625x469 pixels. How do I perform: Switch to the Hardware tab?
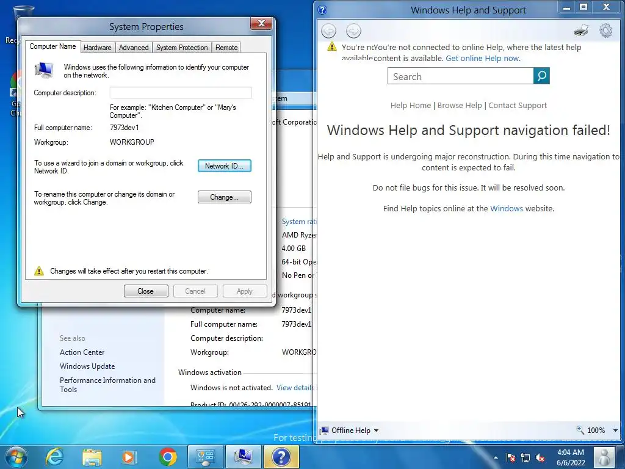point(98,48)
